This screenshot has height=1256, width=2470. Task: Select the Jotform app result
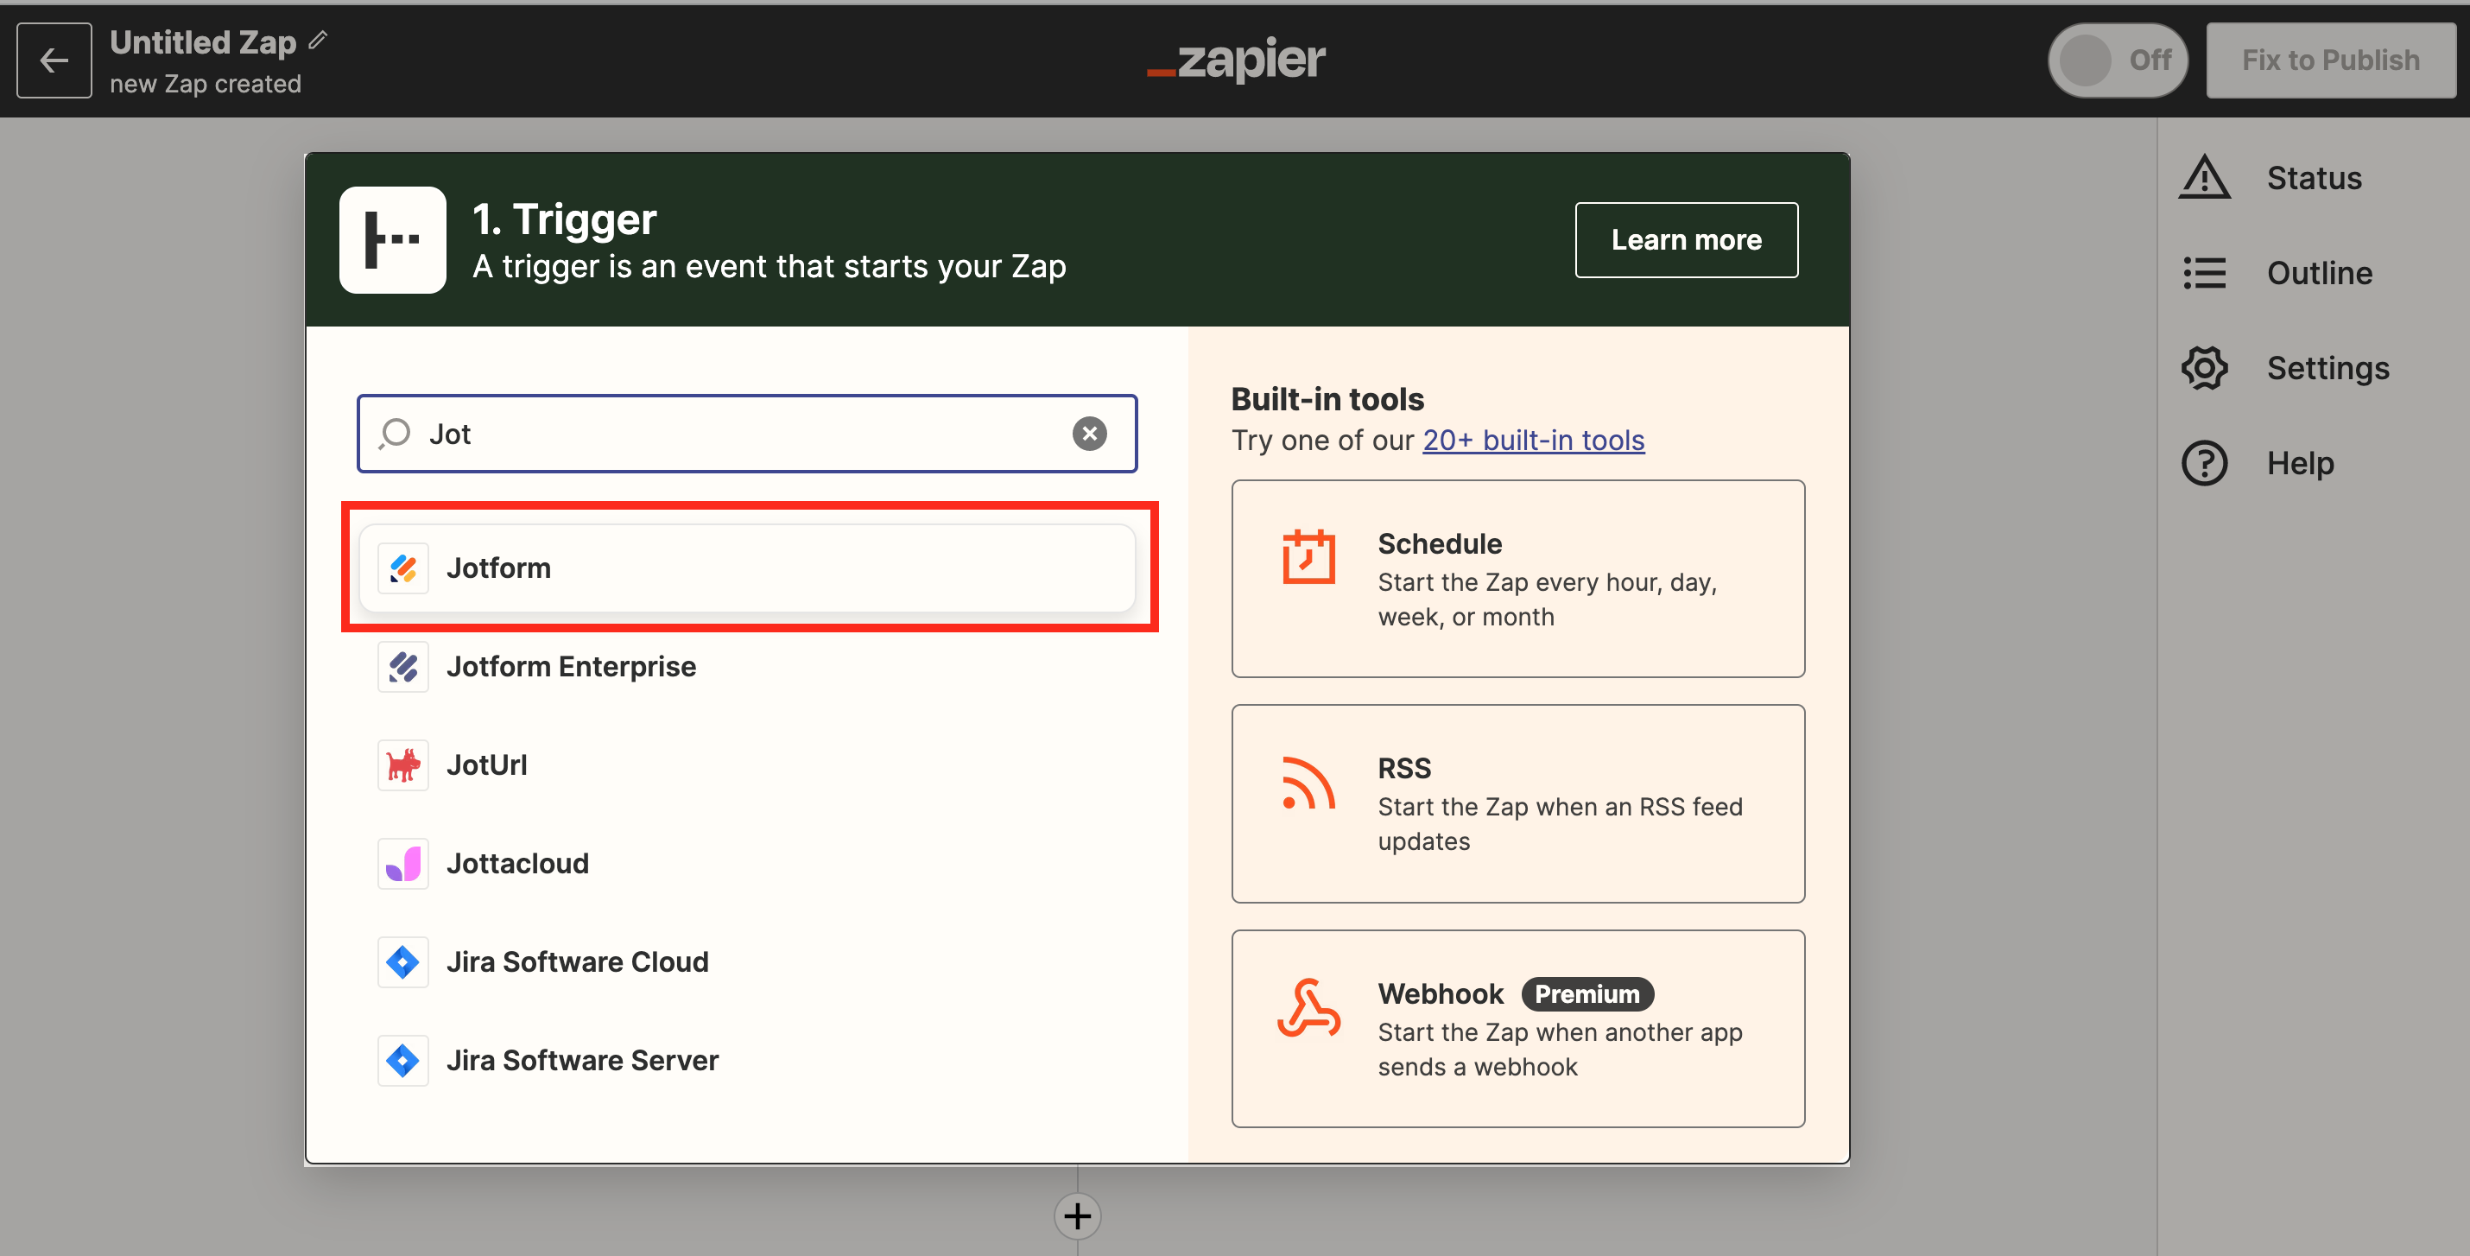tap(747, 568)
